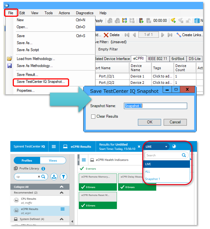Go to previous record arrow icon
210x229 pixels.
pyautogui.click(x=134, y=35)
